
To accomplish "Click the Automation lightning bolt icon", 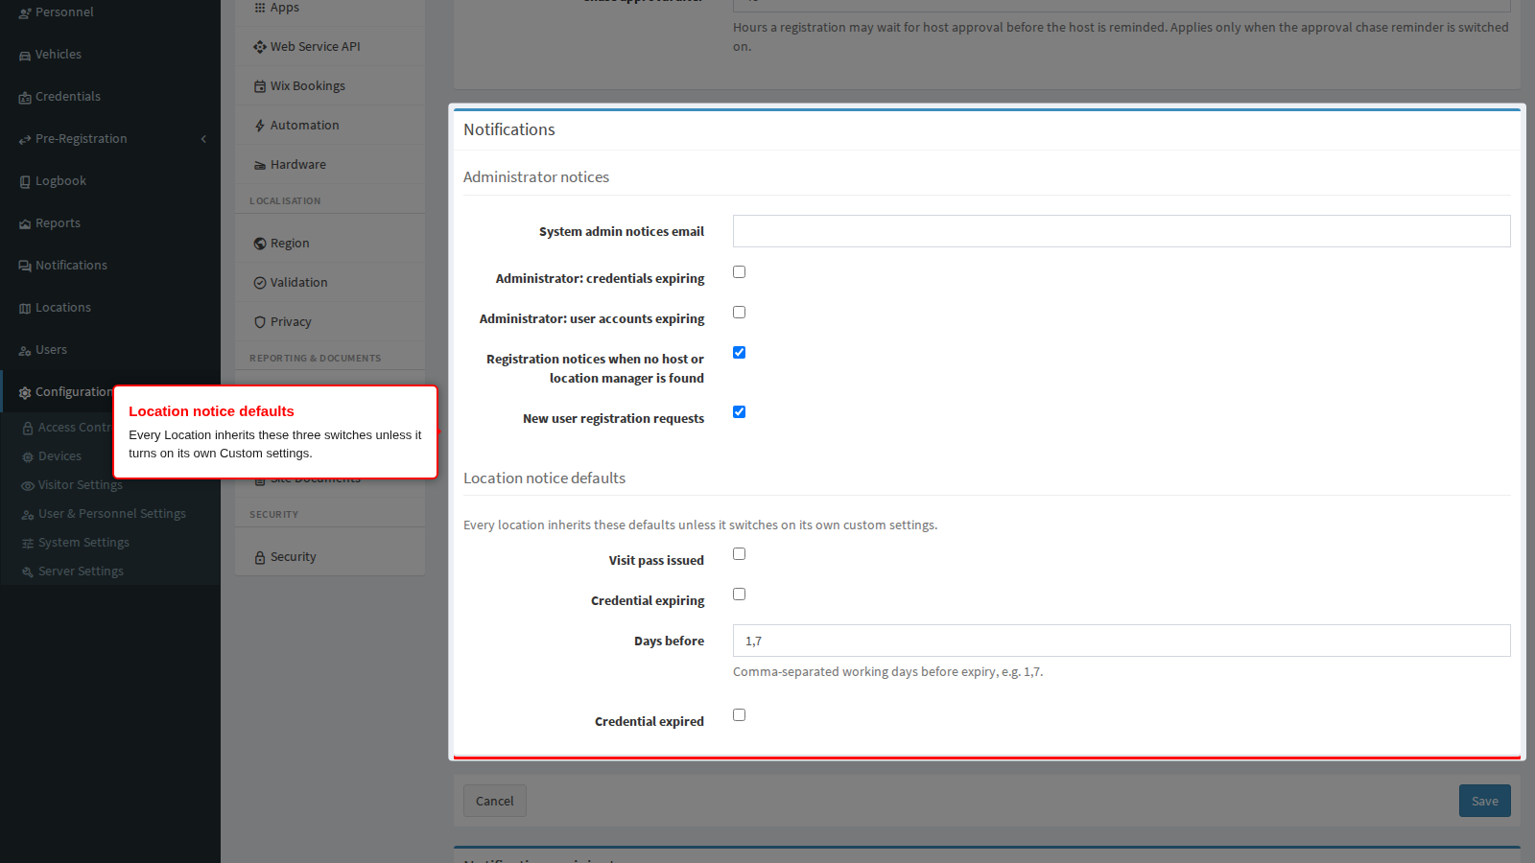I will click(260, 126).
